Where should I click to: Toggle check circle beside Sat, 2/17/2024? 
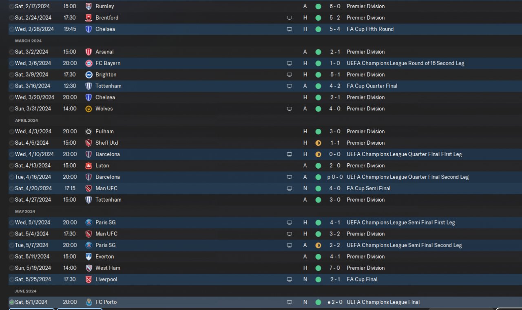[x=11, y=7]
